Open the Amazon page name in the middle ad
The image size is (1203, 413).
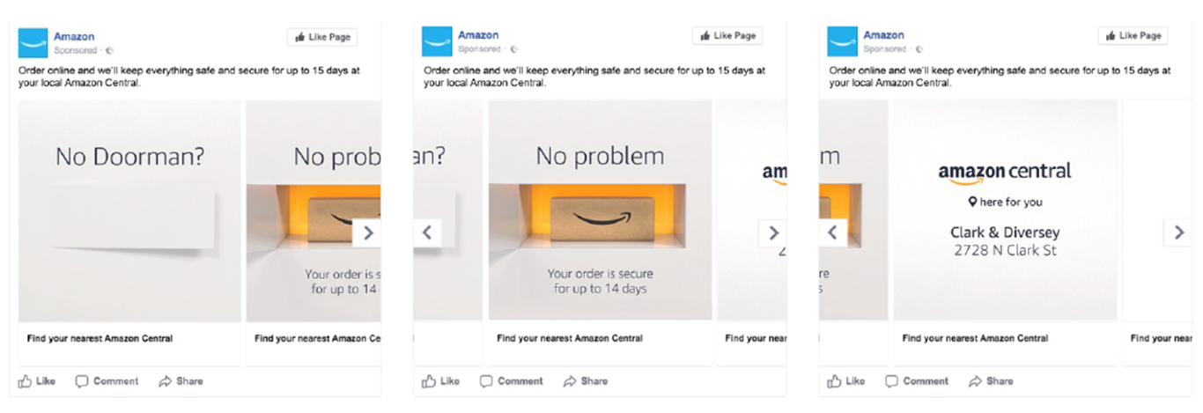(x=478, y=35)
